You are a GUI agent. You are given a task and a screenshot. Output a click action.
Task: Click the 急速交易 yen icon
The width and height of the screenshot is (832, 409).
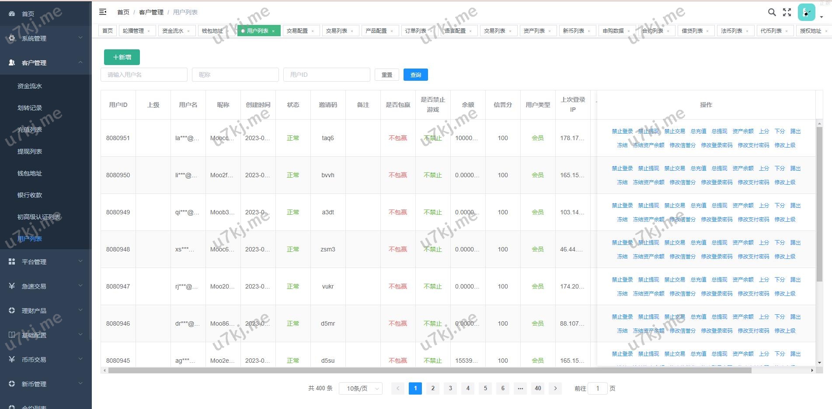[12, 286]
